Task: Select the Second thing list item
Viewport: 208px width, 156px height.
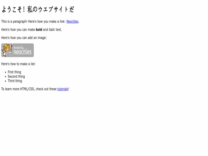Action: coord(16,77)
